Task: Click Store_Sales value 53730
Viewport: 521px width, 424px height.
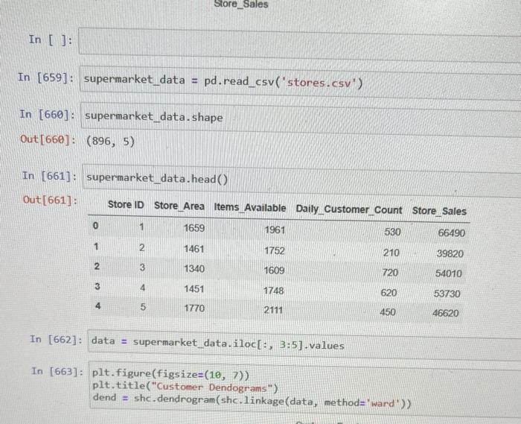Action: [447, 294]
